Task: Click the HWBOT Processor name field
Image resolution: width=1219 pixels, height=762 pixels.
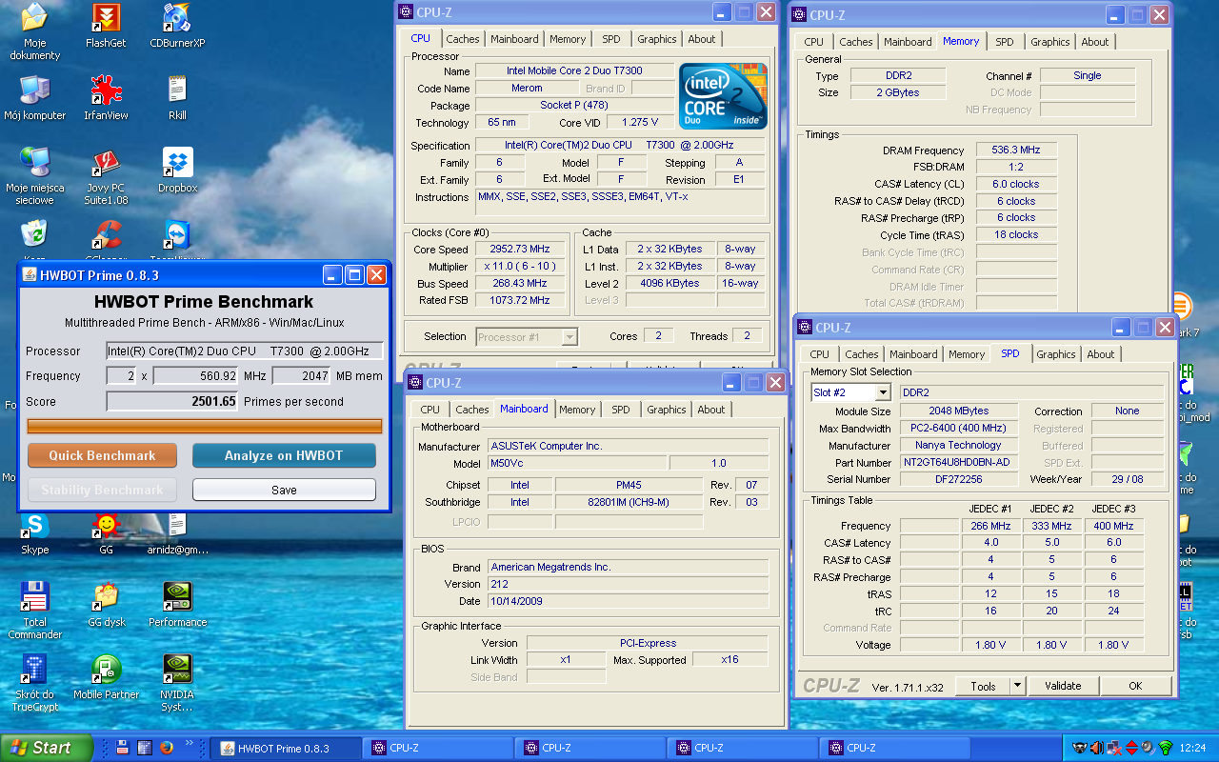Action: [245, 351]
